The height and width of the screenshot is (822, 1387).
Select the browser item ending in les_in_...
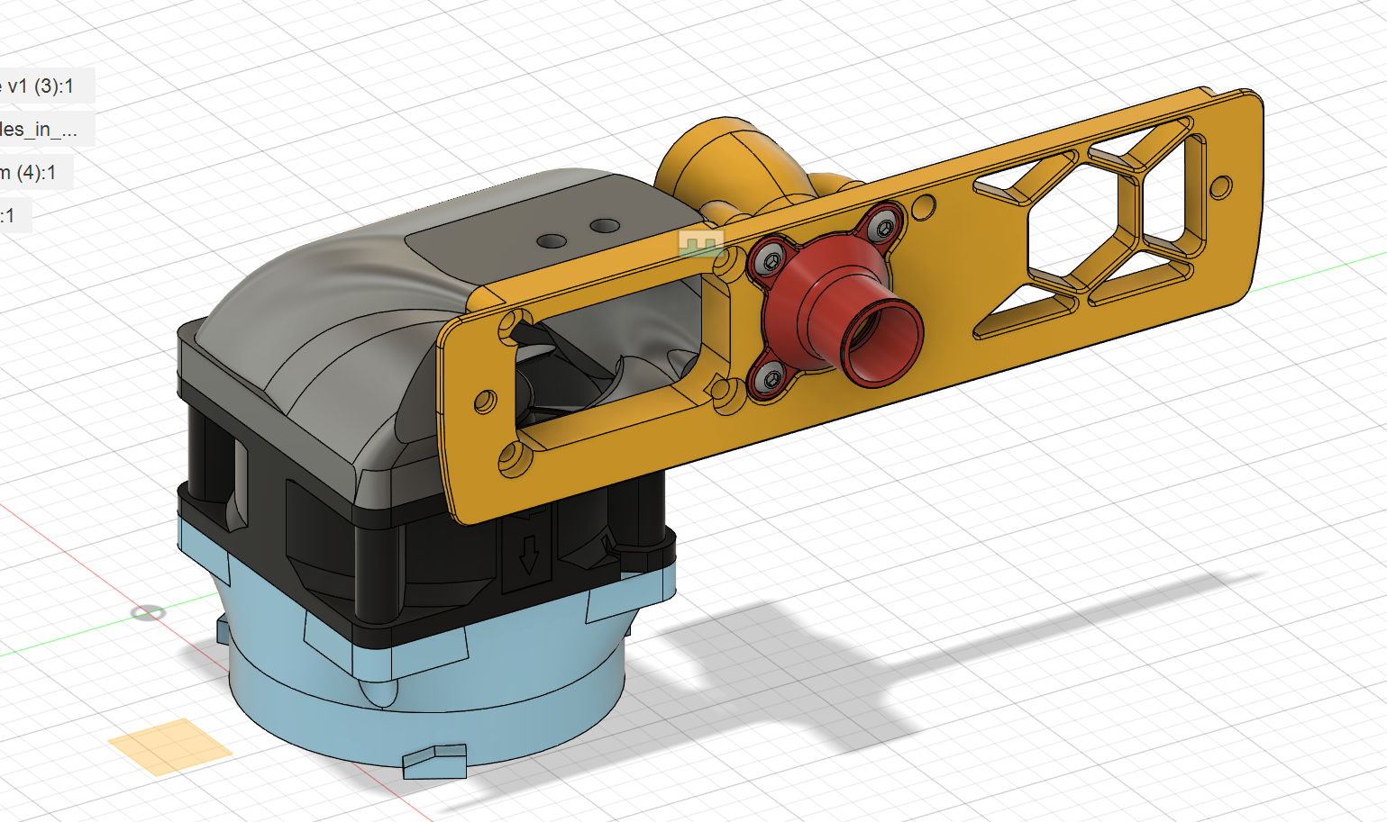tap(45, 130)
